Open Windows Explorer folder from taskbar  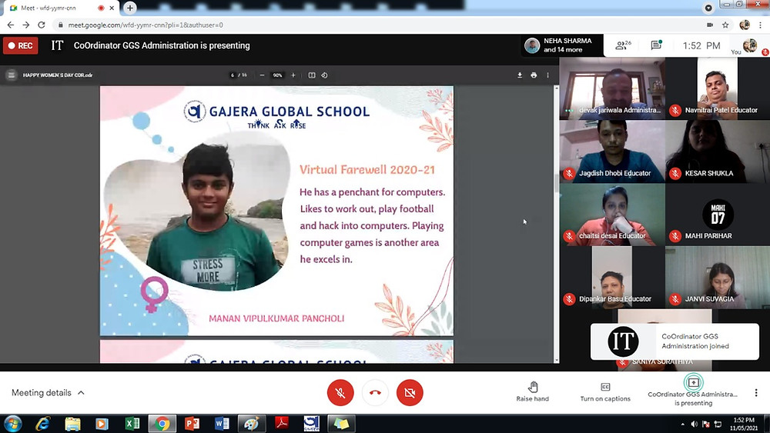(72, 423)
